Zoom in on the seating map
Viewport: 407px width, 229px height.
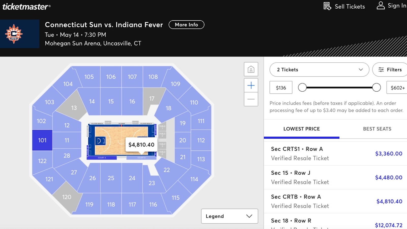point(251,85)
